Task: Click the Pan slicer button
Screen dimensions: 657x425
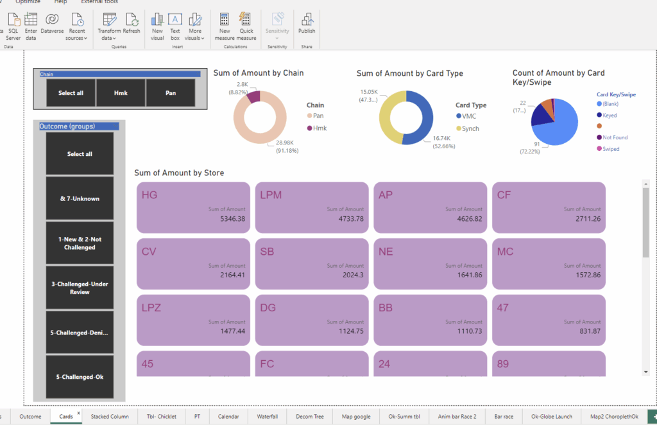Action: [x=171, y=92]
